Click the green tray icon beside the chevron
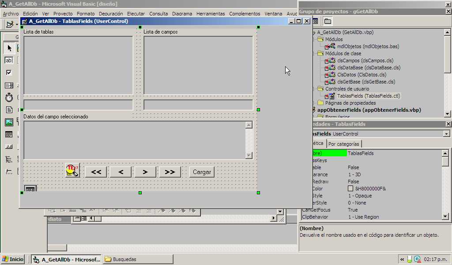This screenshot has height=265, width=452. coord(410,259)
